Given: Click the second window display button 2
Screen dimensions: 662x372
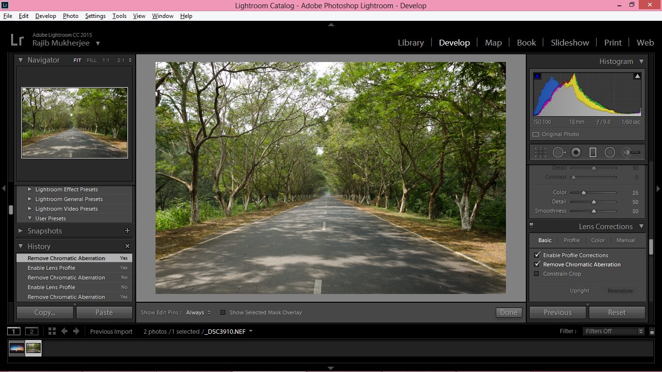Looking at the screenshot, I should pyautogui.click(x=32, y=331).
